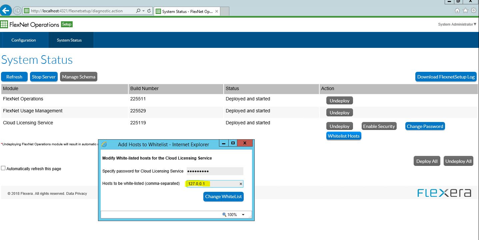479x240 pixels.
Task: Enable Automatically refresh this page checkbox
Action: tap(3, 168)
